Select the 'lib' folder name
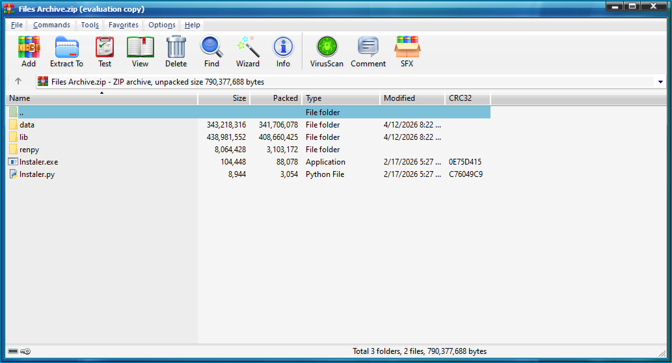This screenshot has height=363, width=672. pos(23,137)
